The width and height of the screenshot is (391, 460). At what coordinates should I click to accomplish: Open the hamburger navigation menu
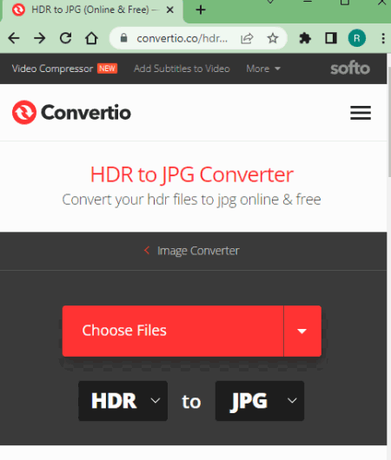pyautogui.click(x=361, y=113)
